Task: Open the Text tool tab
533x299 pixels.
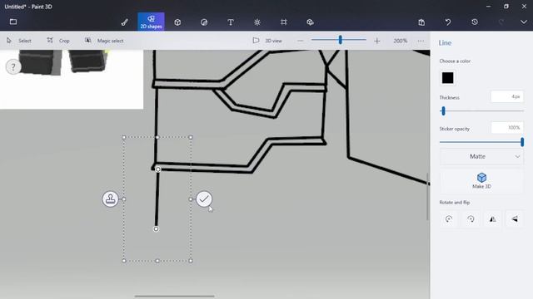Action: [231, 22]
